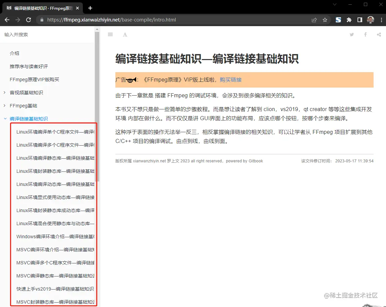Viewport: 386px width, 307px height.
Task: Open Linux环境编译静态库 page
Action: pos(55,158)
